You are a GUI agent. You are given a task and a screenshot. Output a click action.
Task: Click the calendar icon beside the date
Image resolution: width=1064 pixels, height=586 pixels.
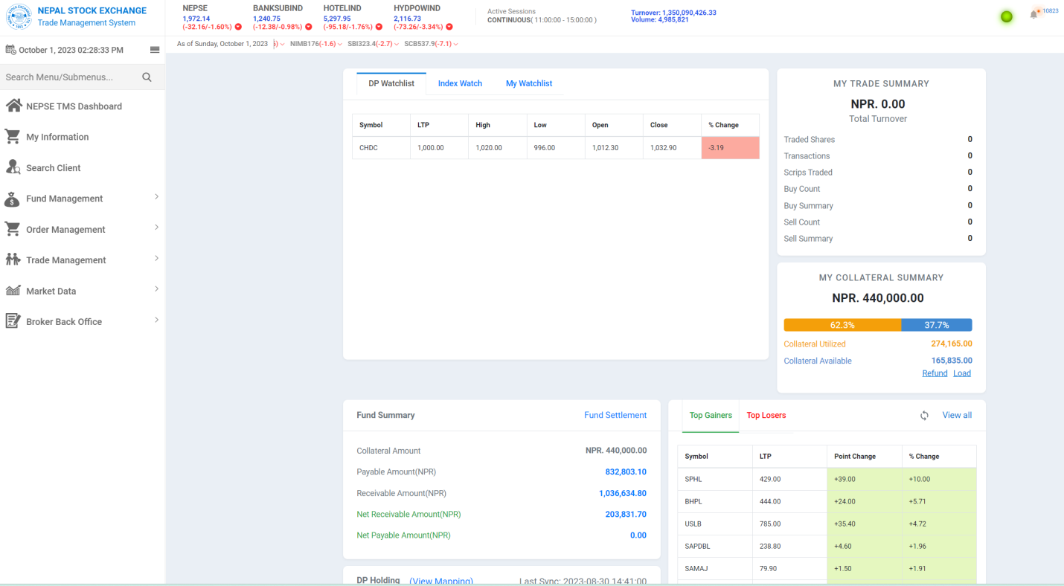point(10,50)
